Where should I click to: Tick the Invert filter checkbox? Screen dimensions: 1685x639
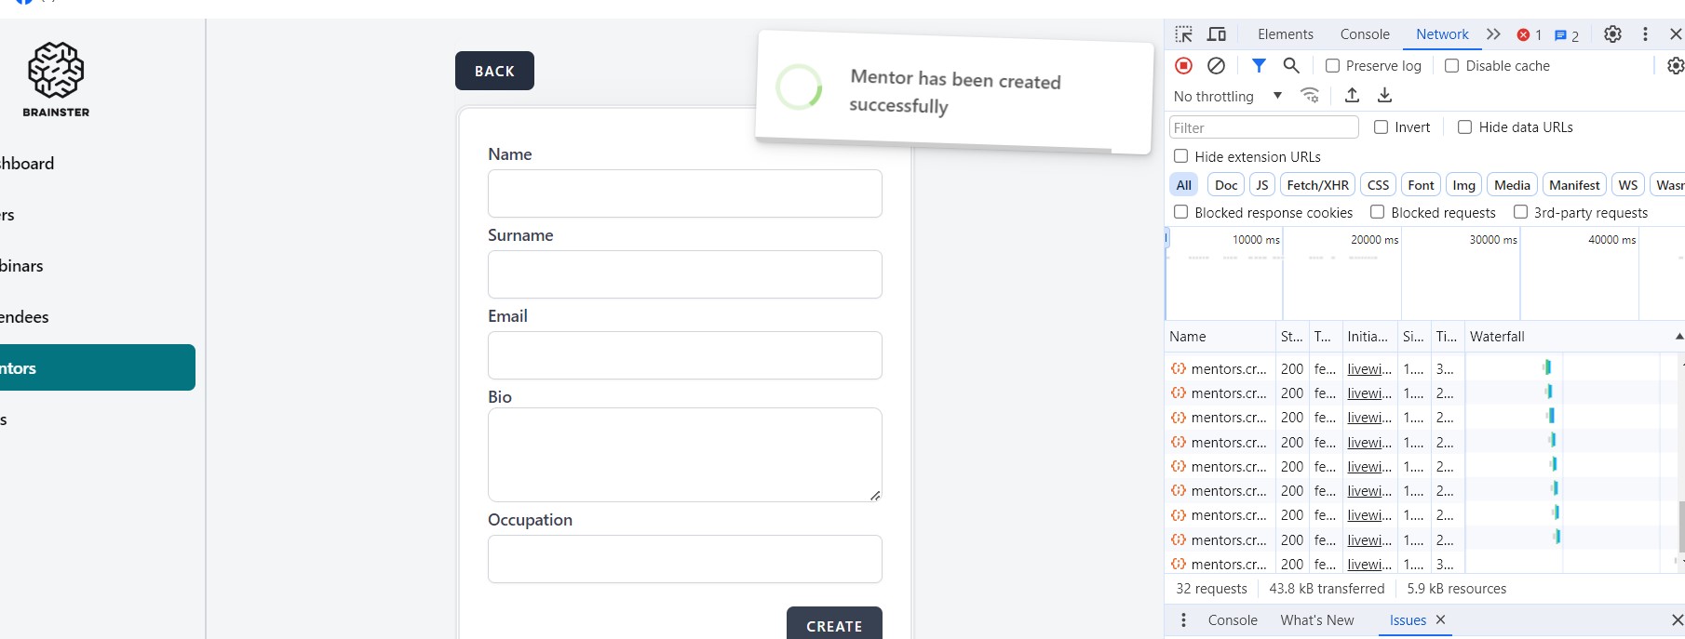[1382, 127]
